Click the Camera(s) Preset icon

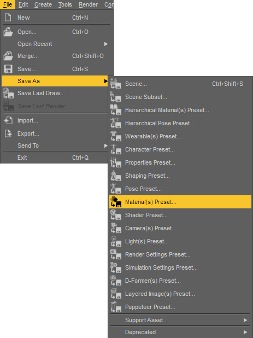(x=116, y=228)
